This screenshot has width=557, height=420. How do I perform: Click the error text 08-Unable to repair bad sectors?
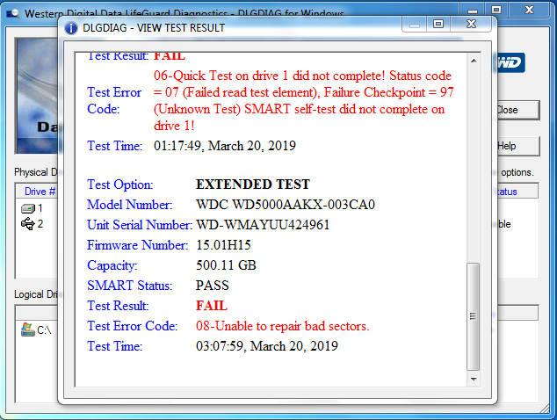tap(283, 326)
